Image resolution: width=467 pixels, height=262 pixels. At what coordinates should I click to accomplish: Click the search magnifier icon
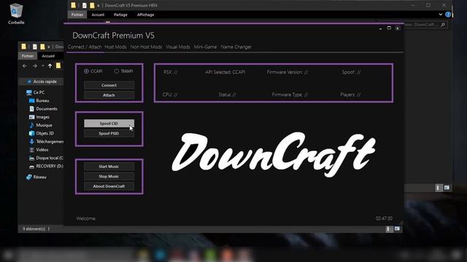pos(443,24)
